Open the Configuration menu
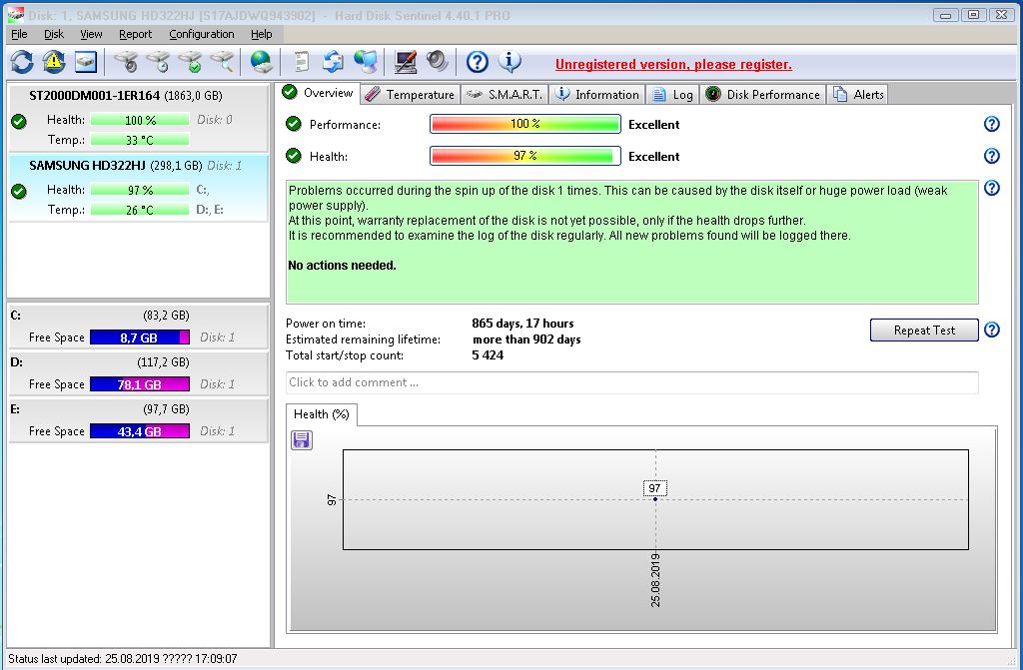 (201, 34)
